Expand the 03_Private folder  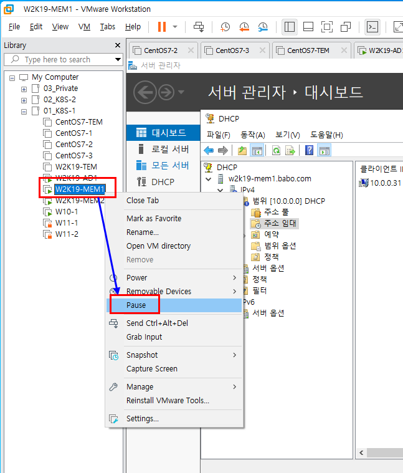pos(24,89)
